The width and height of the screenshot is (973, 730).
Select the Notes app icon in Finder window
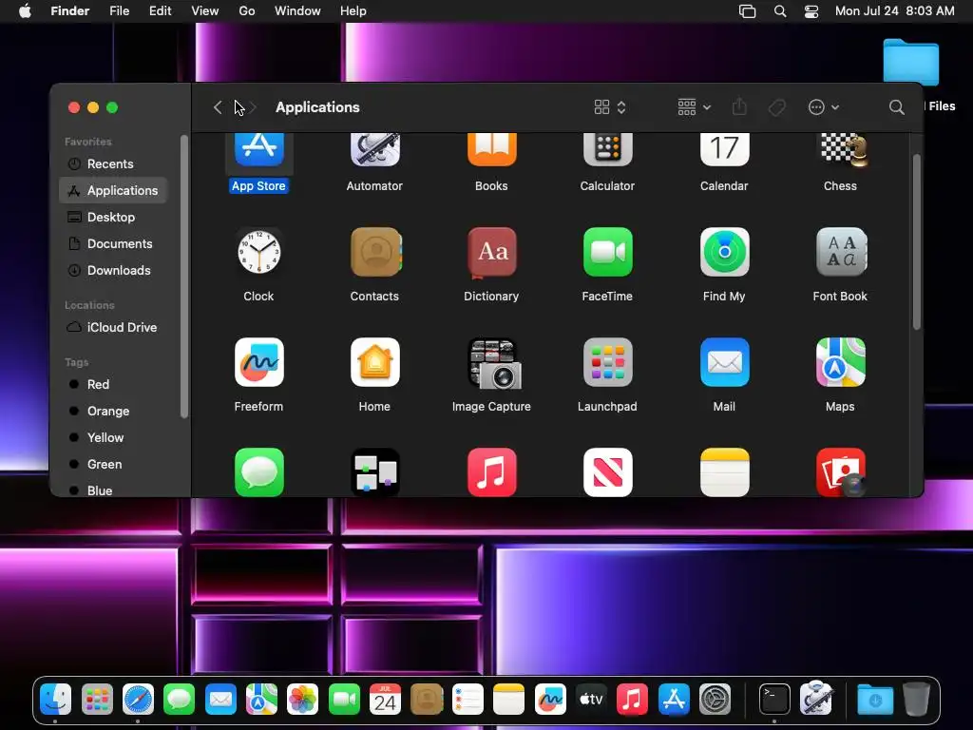click(x=724, y=471)
